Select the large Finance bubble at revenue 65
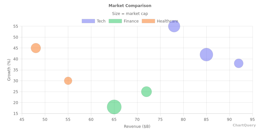The height and width of the screenshot is (130, 260). coord(114,107)
